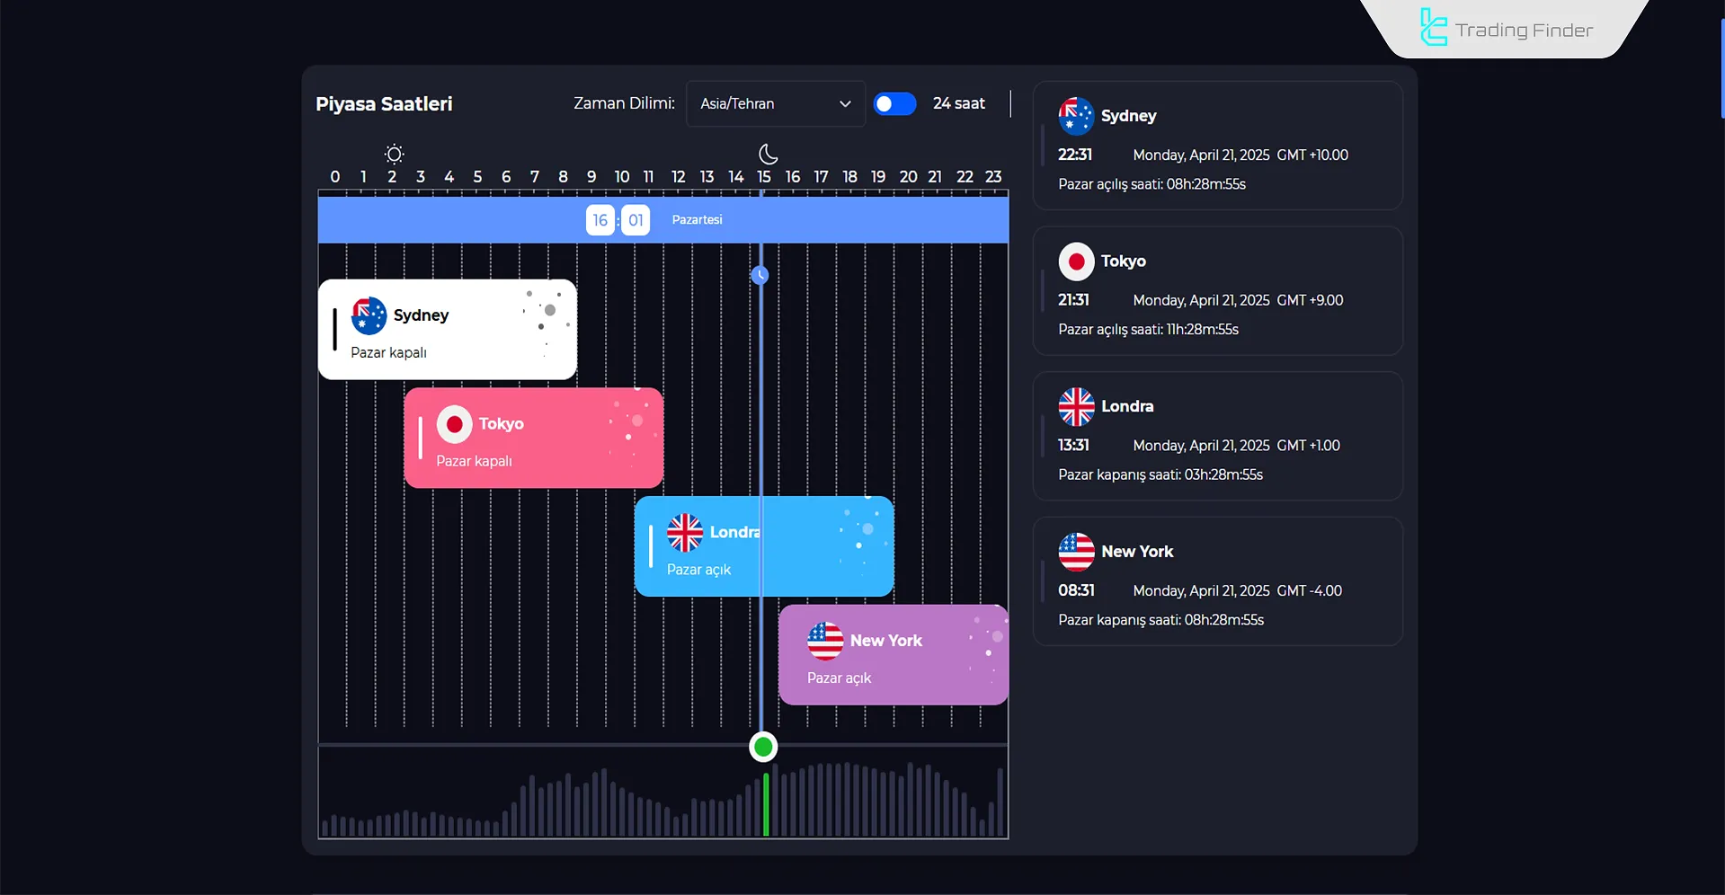This screenshot has width=1725, height=895.
Task: Click the minute 01 display box
Action: pos(636,220)
